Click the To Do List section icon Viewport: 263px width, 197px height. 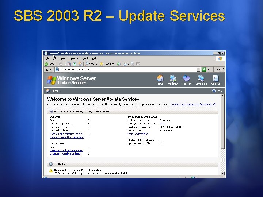[x=51, y=164]
